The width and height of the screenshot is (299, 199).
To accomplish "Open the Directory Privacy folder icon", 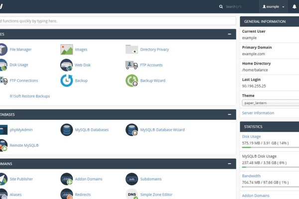I will 132,50.
